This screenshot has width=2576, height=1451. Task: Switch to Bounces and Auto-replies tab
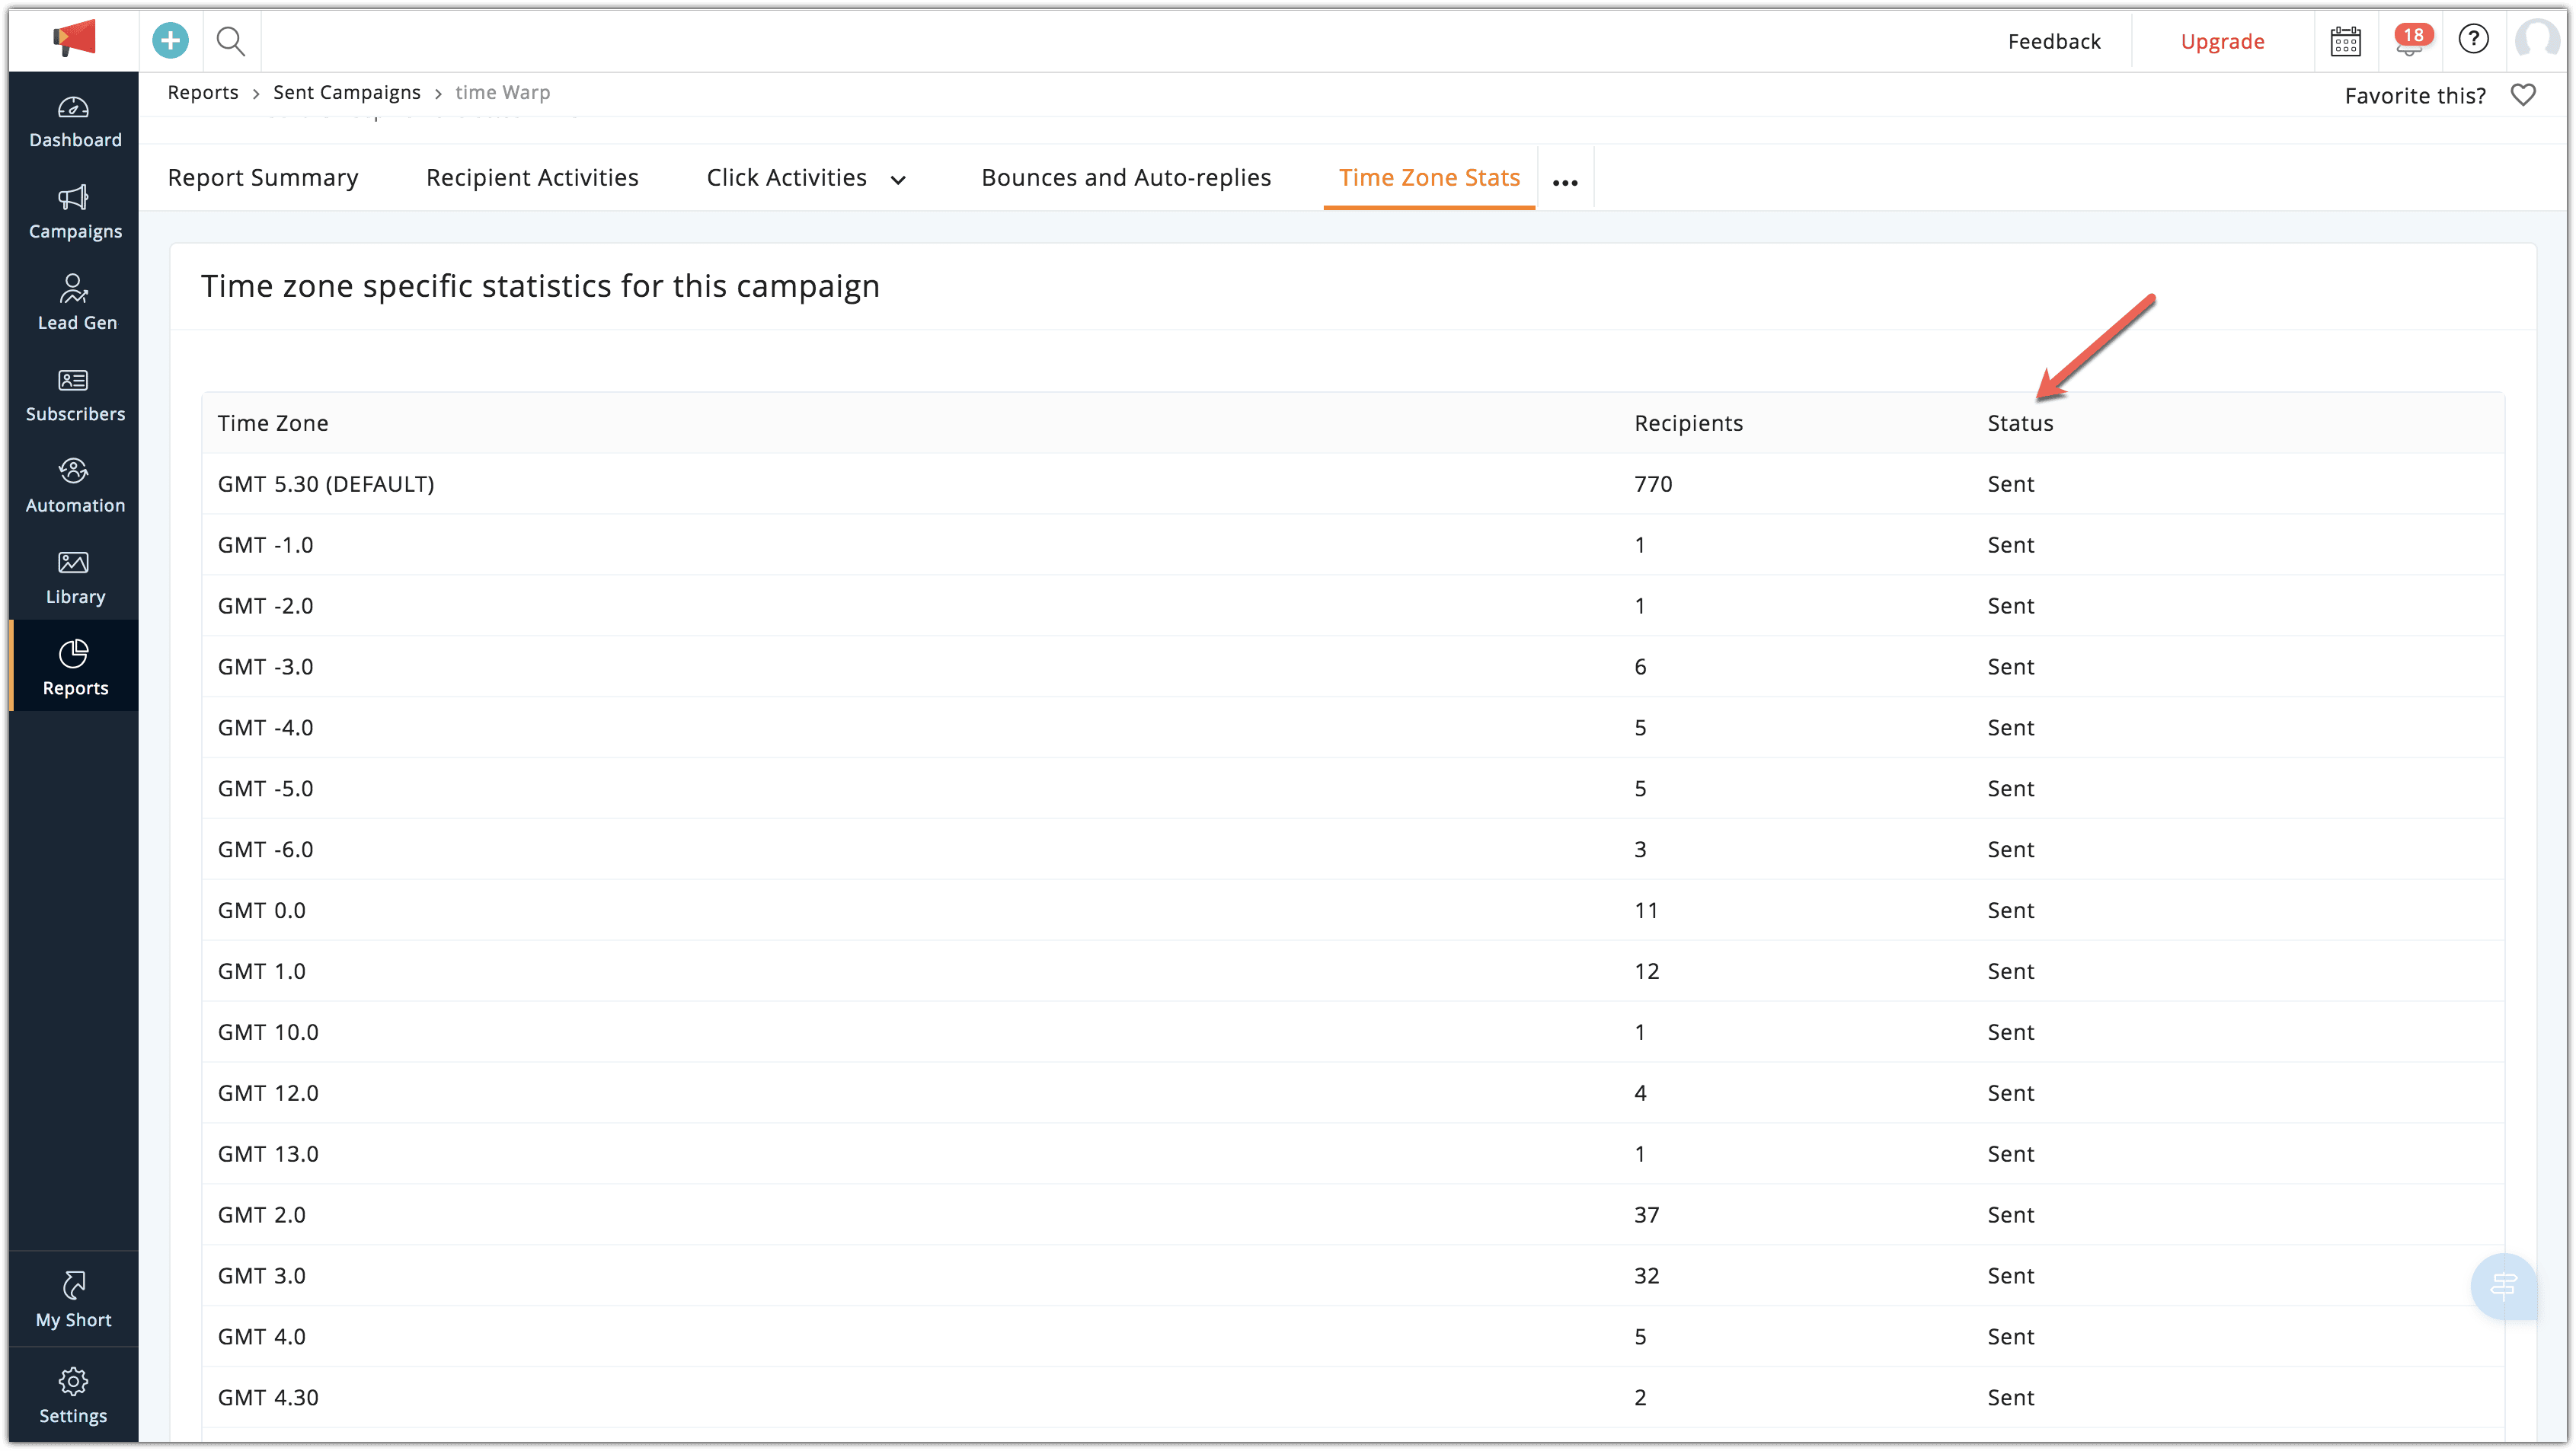pos(1126,178)
